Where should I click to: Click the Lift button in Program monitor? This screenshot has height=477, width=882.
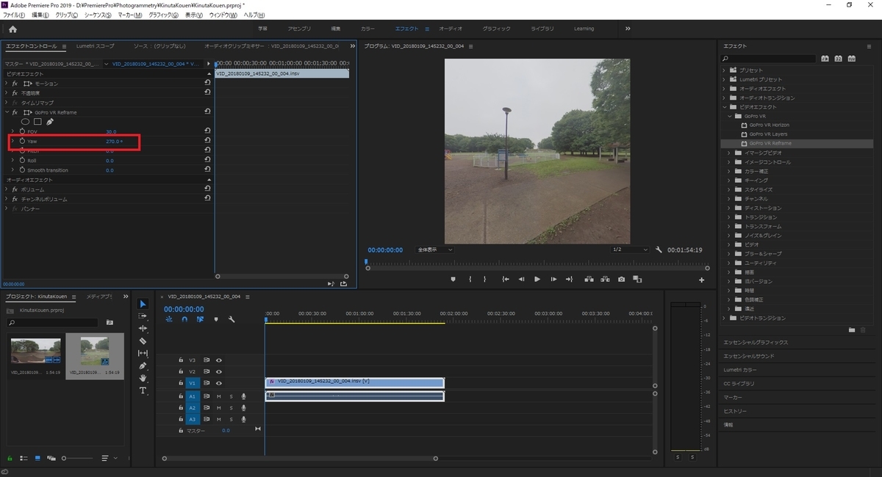click(x=589, y=279)
